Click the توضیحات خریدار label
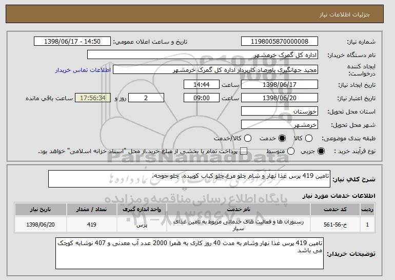 click(351, 254)
